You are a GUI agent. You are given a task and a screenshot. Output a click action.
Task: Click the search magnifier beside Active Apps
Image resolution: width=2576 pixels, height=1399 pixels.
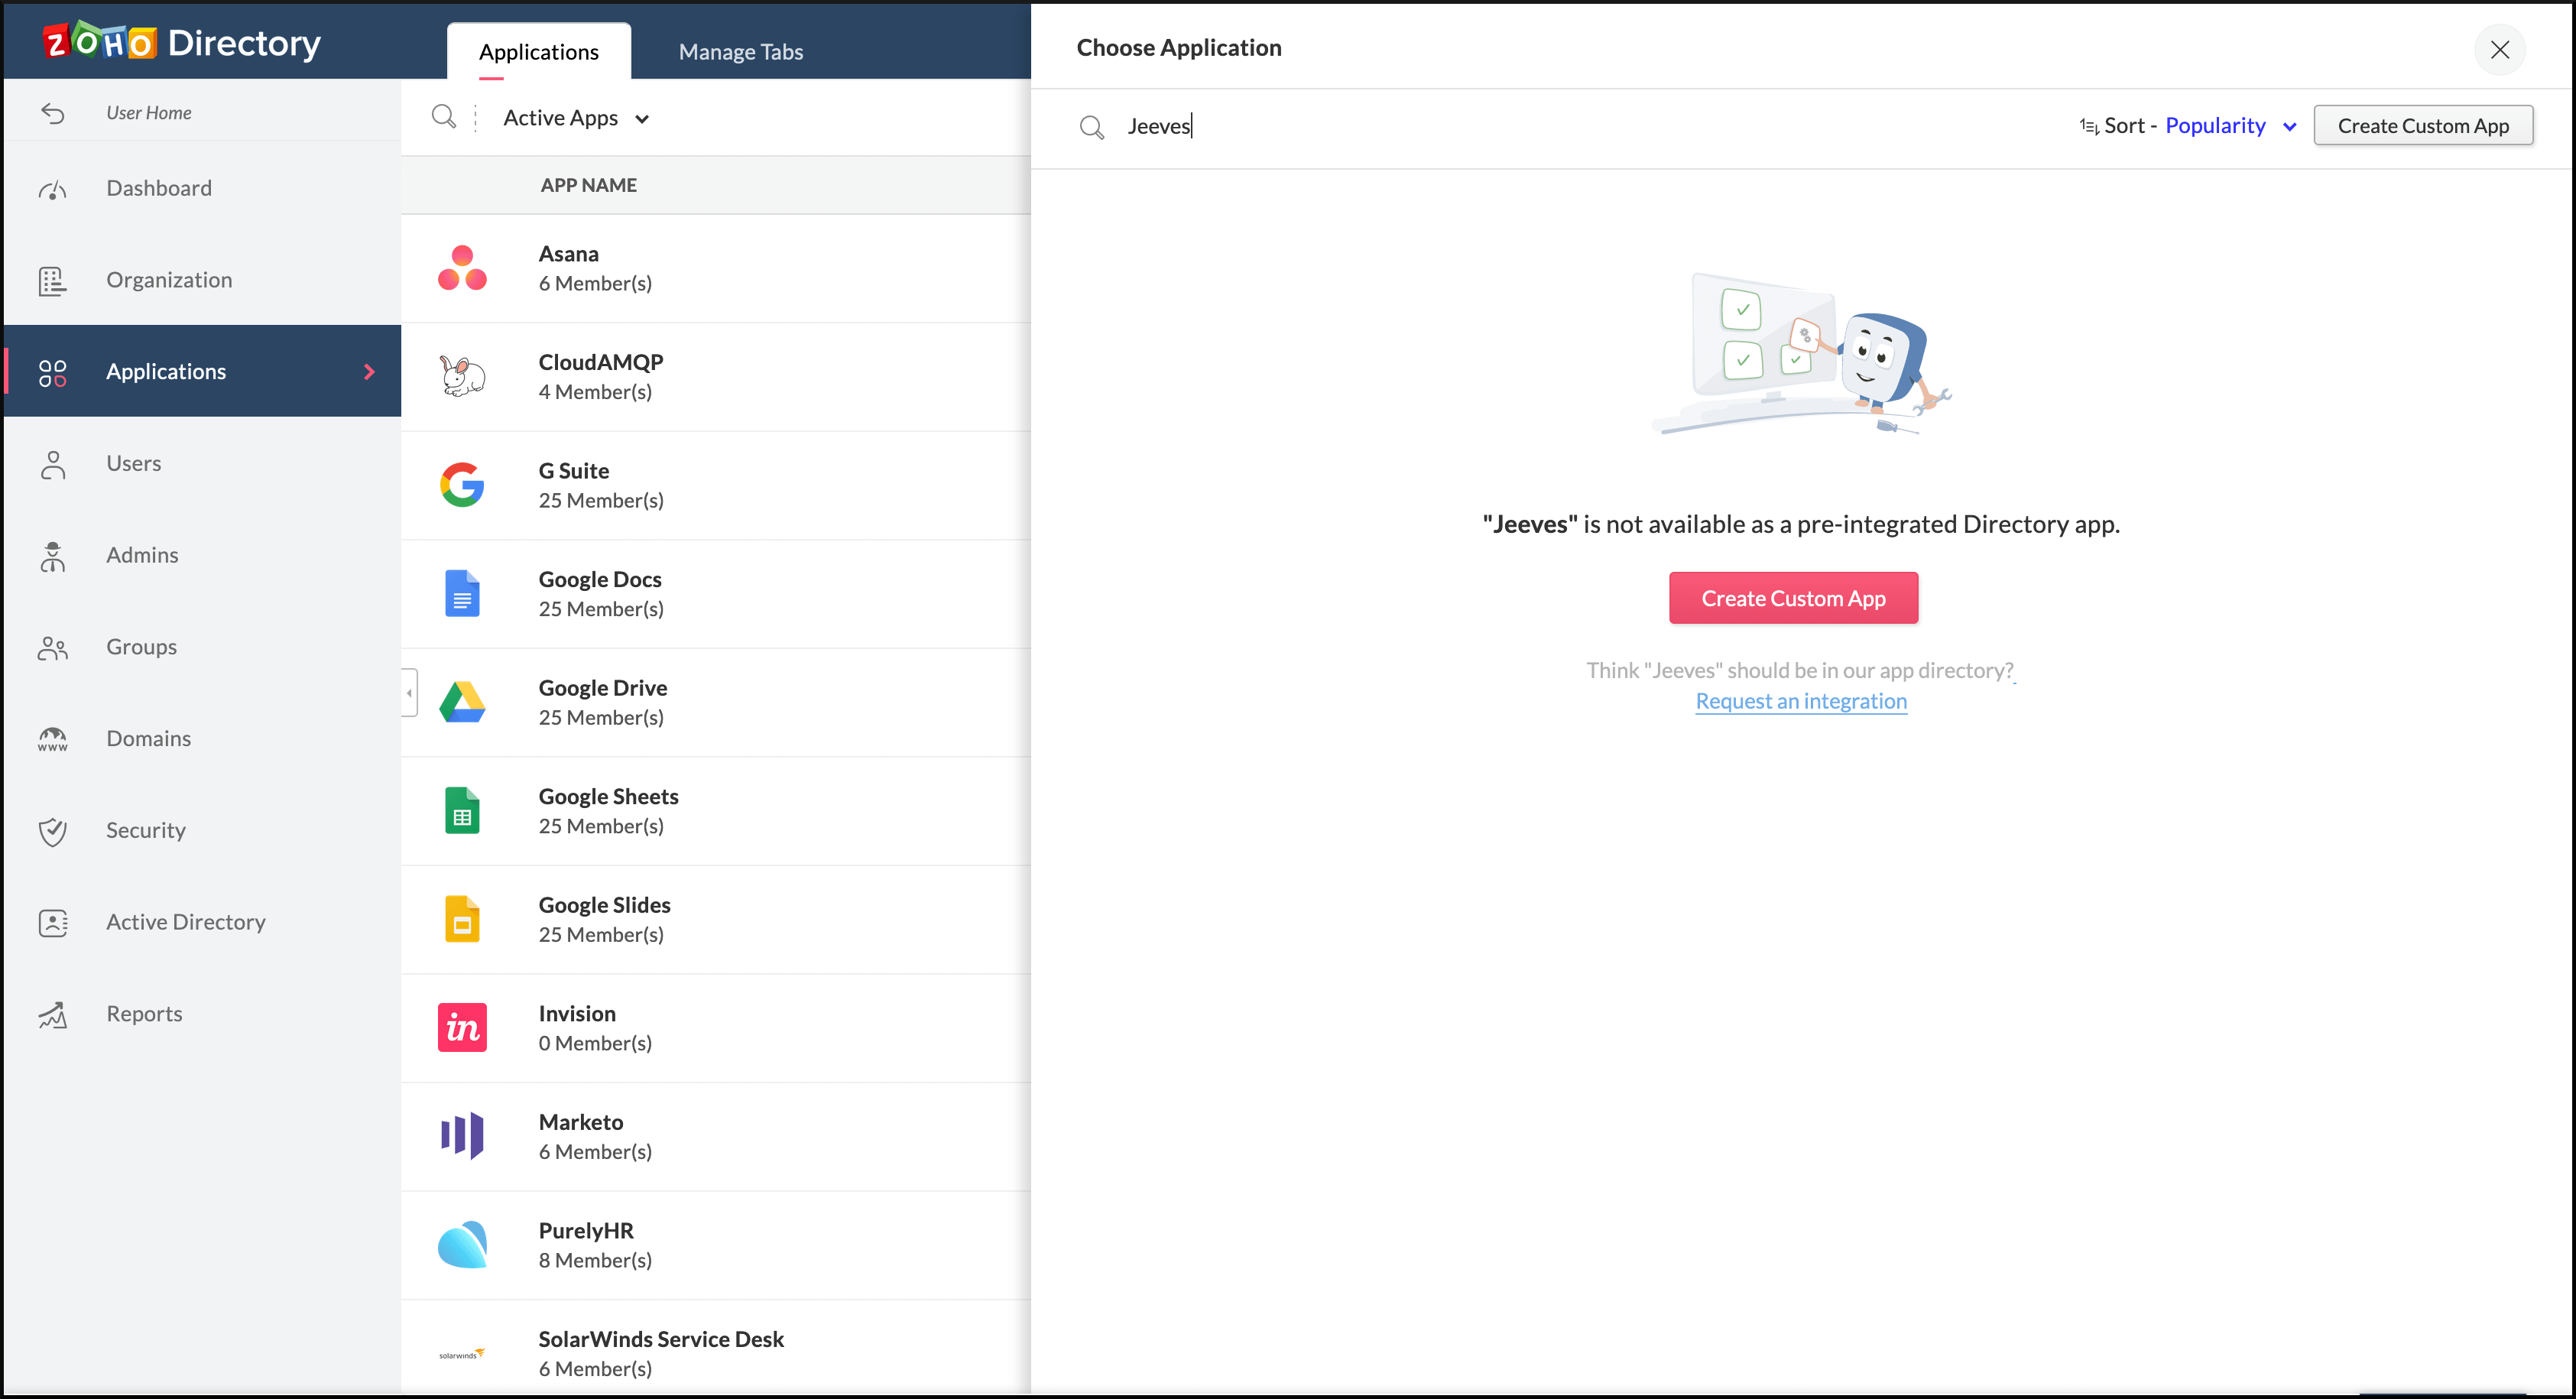(443, 117)
